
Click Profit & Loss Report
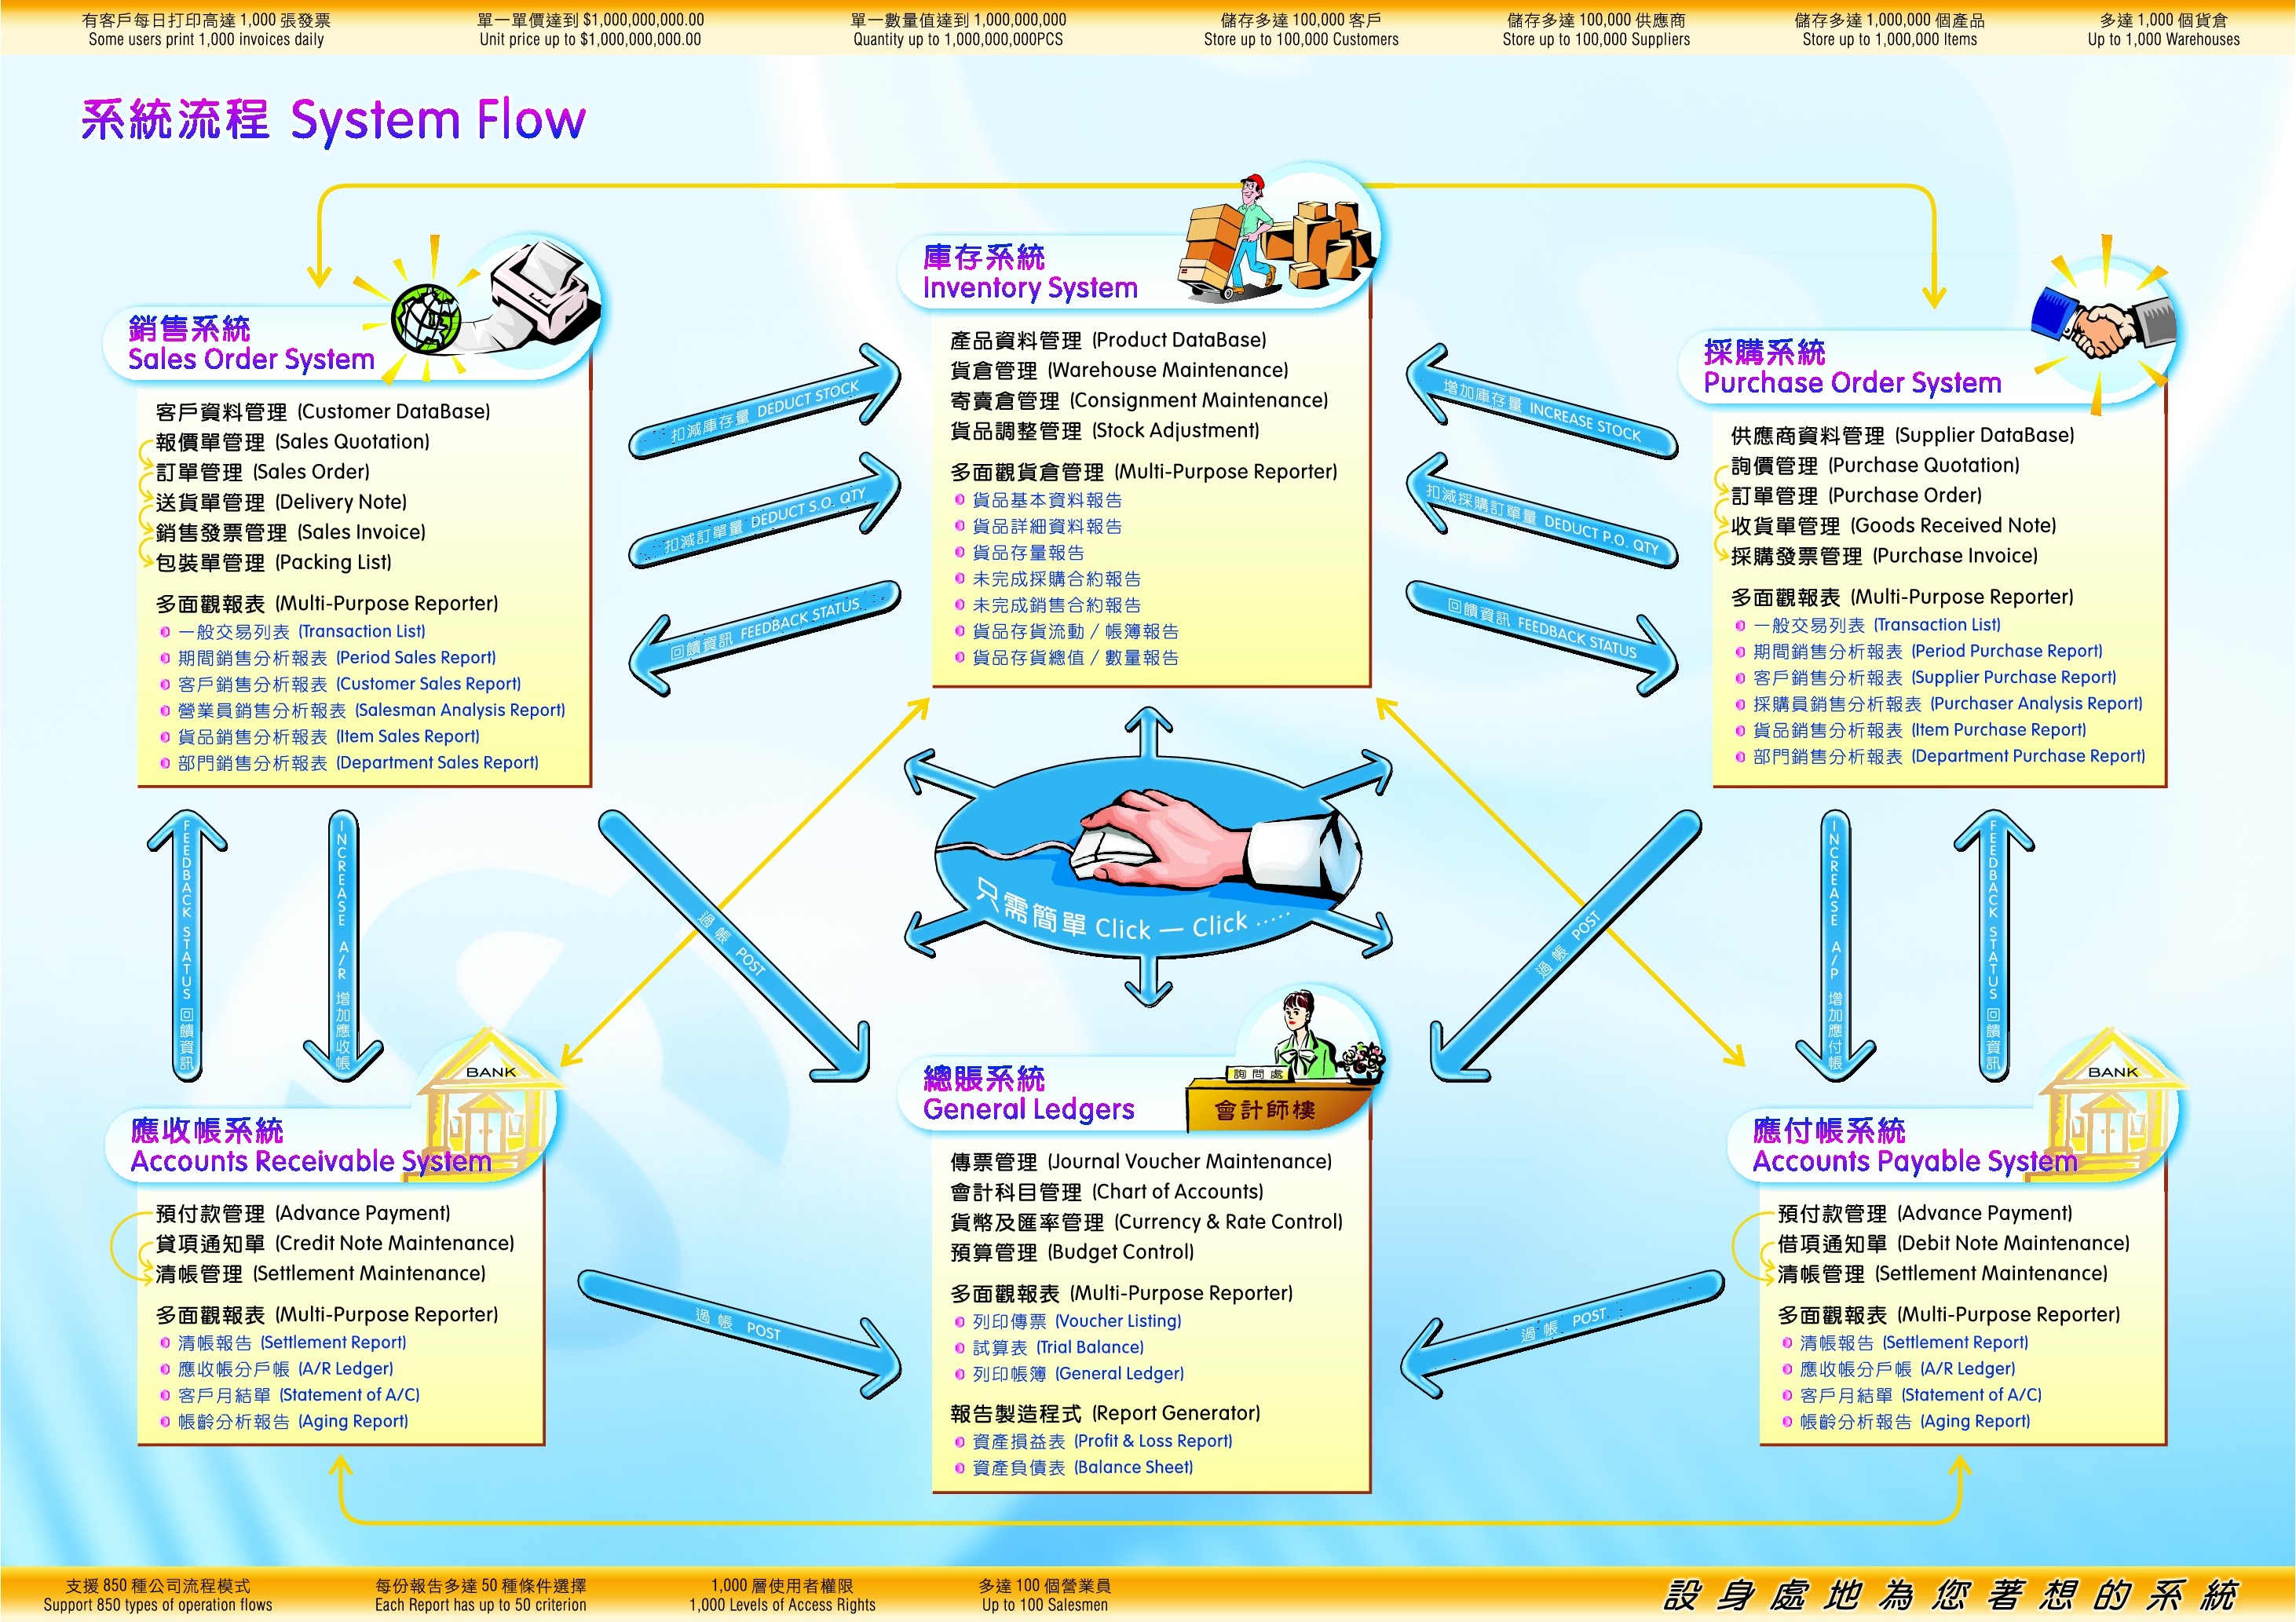coord(1102,1441)
